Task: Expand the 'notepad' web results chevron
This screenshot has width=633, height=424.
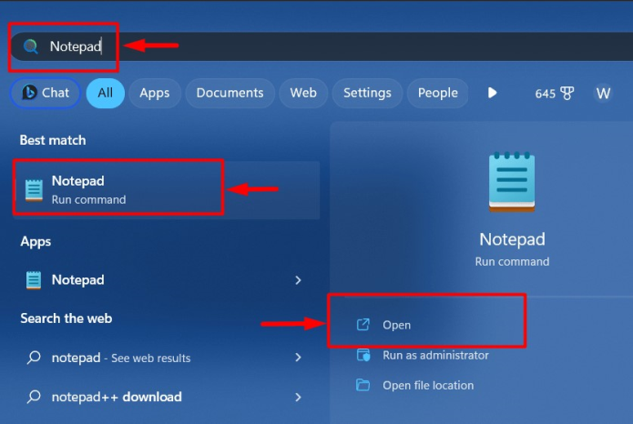Action: pos(298,358)
